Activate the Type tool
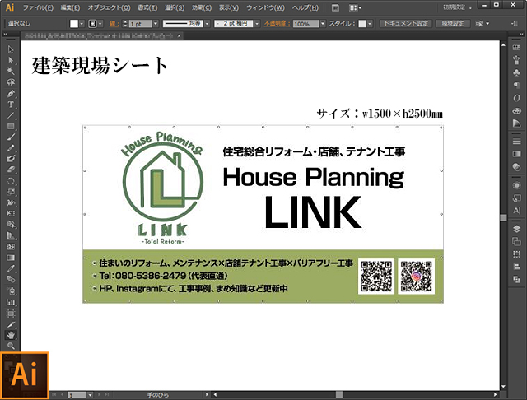 coord(11,105)
